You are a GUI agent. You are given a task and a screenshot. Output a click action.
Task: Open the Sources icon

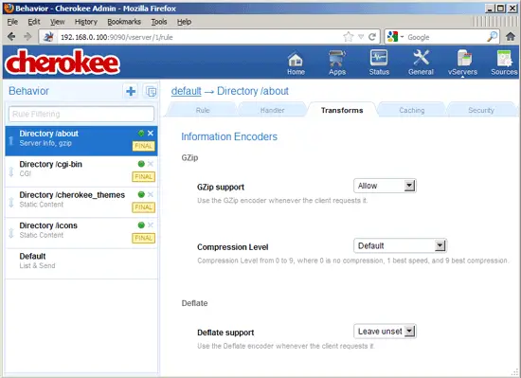click(x=504, y=63)
